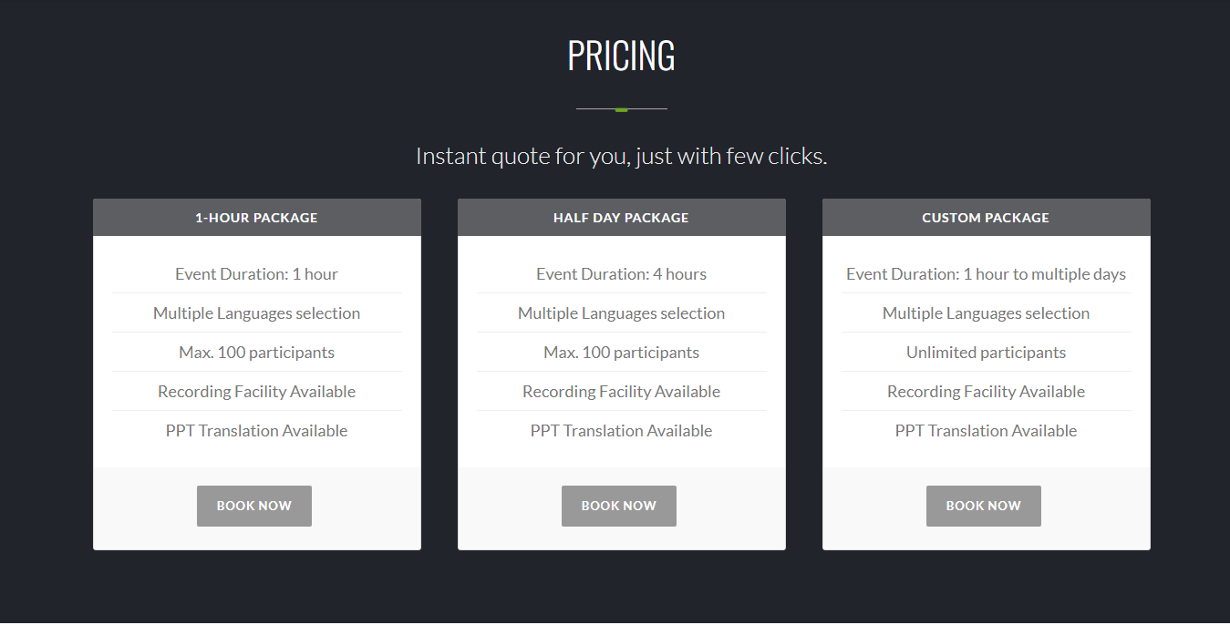1230x625 pixels.
Task: Select the "Event Duration: 4 hours" line
Action: [621, 274]
